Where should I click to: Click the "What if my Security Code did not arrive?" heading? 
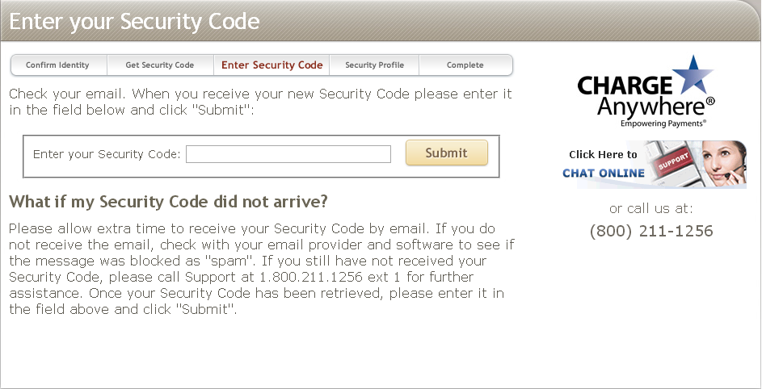click(168, 201)
